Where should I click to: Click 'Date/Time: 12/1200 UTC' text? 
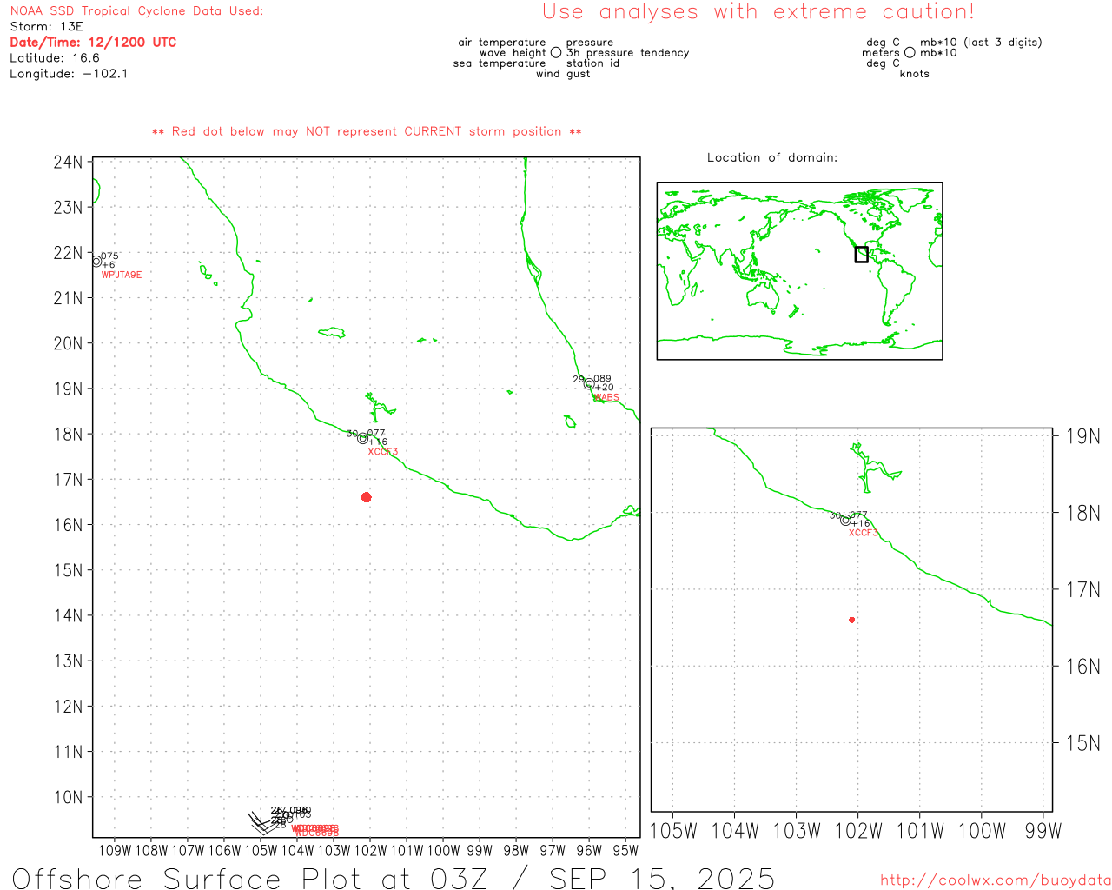tap(93, 42)
